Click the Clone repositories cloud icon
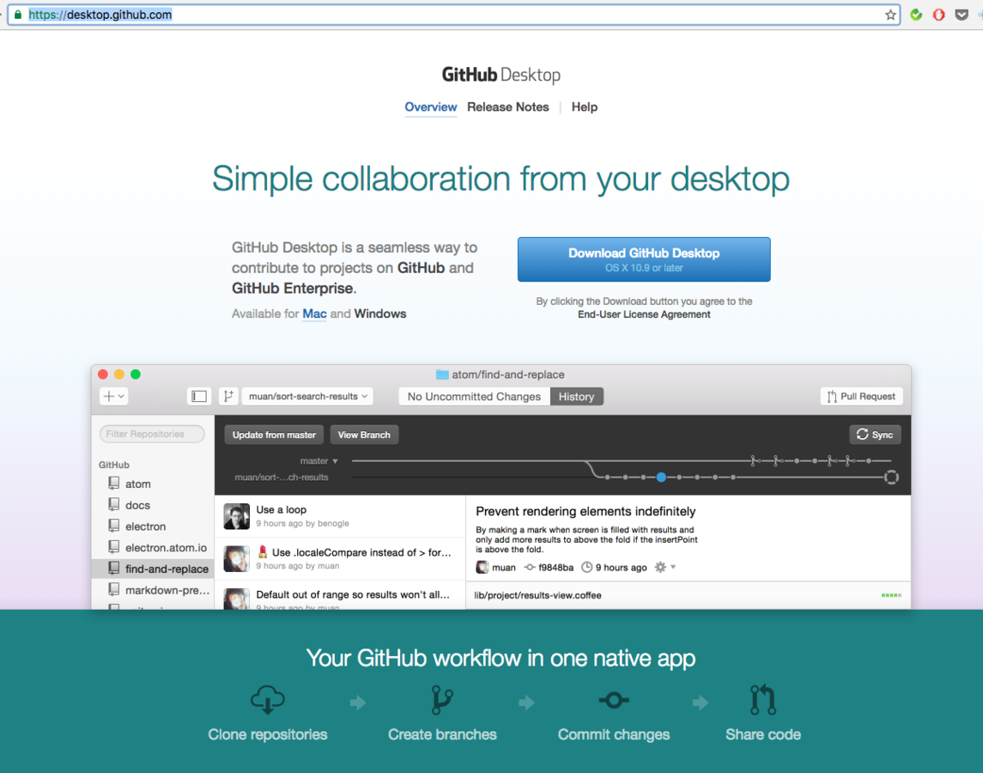The height and width of the screenshot is (773, 983). tap(268, 700)
